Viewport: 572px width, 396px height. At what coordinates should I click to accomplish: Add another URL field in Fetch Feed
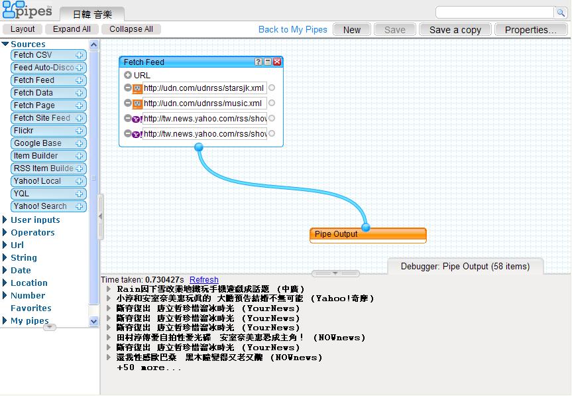pyautogui.click(x=128, y=75)
